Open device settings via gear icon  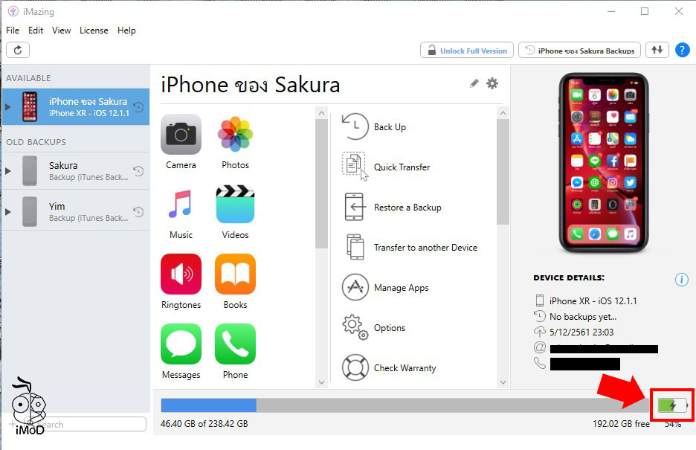pyautogui.click(x=492, y=83)
